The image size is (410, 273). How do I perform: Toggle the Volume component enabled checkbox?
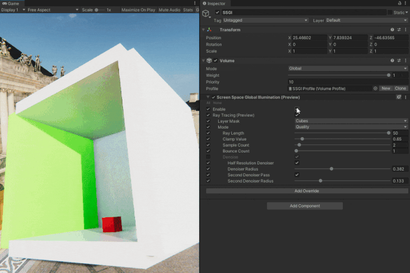[215, 61]
